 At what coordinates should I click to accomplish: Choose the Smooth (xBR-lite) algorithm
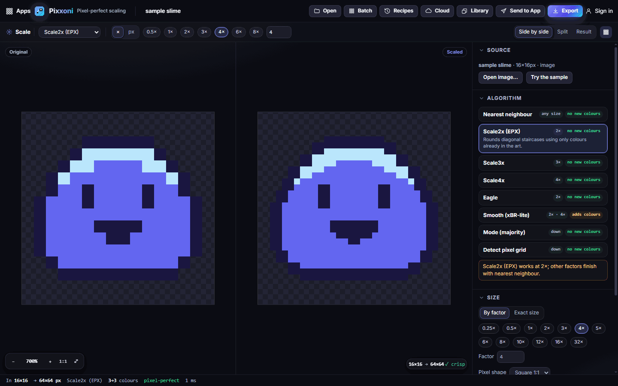pos(543,215)
